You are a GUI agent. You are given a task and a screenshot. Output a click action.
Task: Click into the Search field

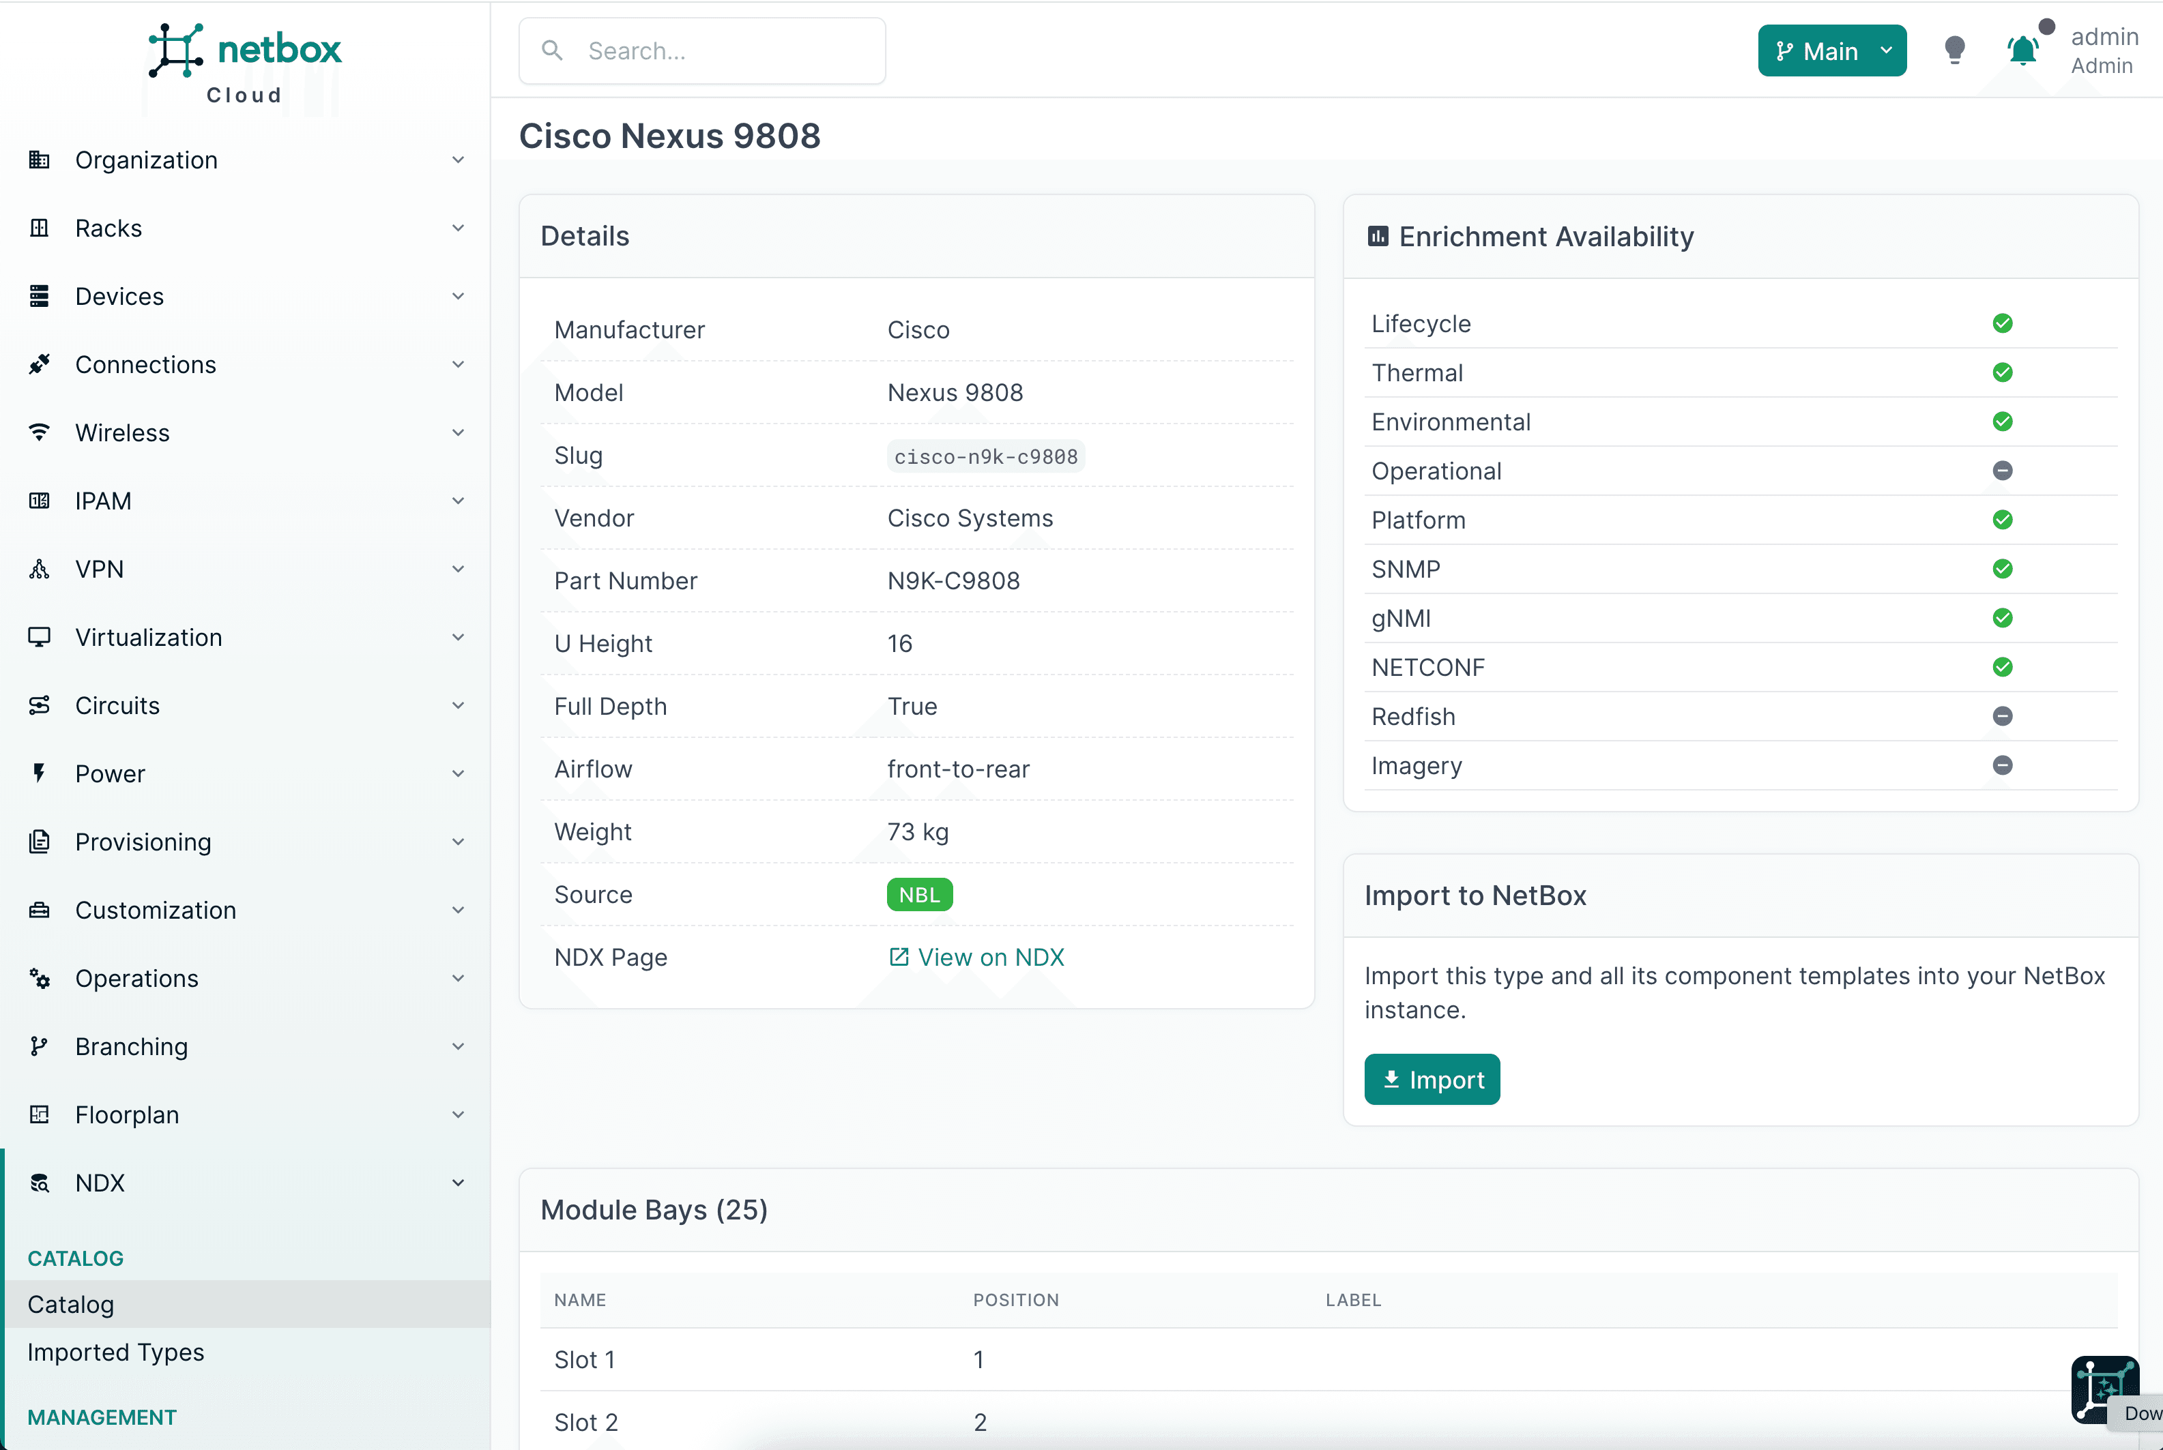pyautogui.click(x=702, y=51)
